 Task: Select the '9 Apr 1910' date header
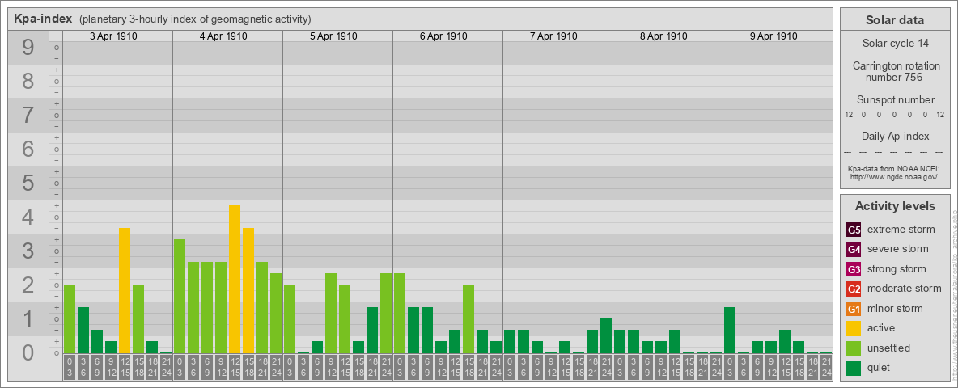tap(774, 36)
